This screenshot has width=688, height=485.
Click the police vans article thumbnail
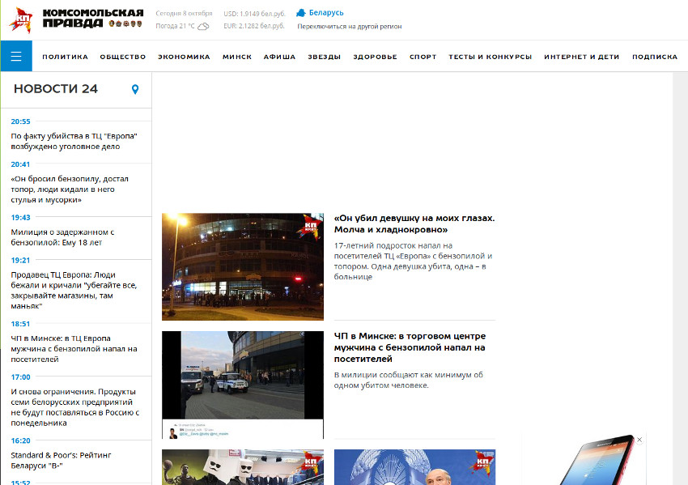[242, 385]
